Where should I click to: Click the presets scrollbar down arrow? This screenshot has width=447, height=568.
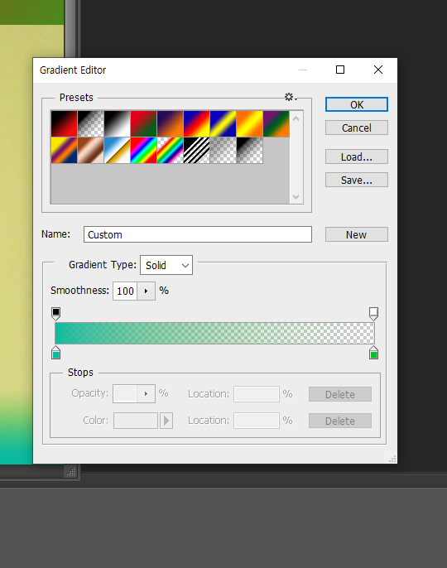point(296,197)
